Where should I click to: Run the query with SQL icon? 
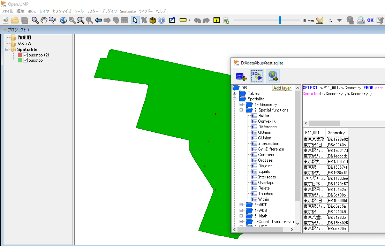click(x=257, y=76)
